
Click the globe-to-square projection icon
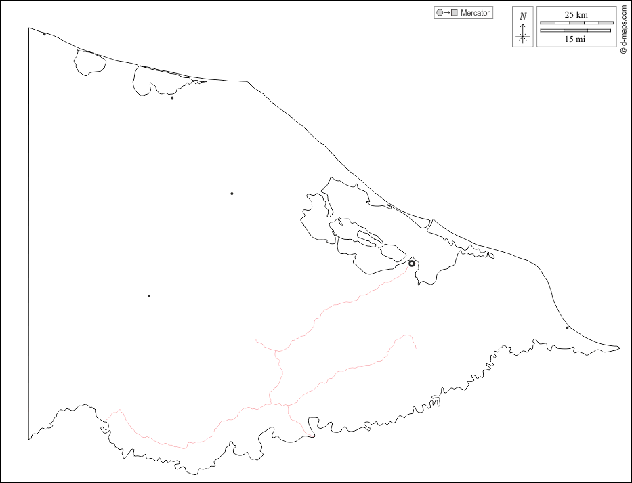coord(446,13)
